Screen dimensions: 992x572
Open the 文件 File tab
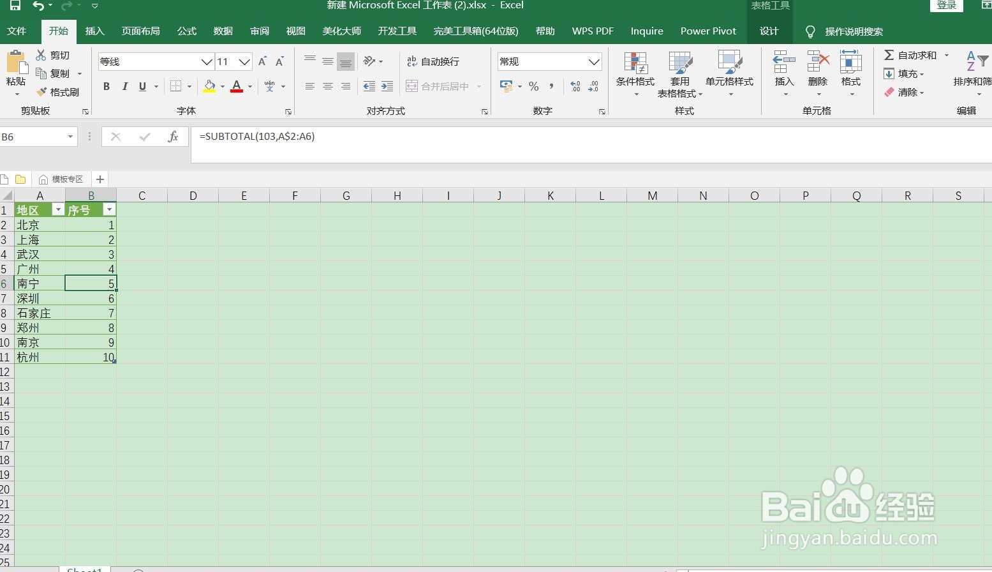point(17,31)
